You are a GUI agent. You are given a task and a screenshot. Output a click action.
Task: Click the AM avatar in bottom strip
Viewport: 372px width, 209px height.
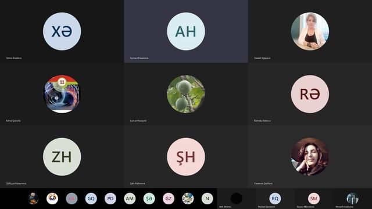130,199
